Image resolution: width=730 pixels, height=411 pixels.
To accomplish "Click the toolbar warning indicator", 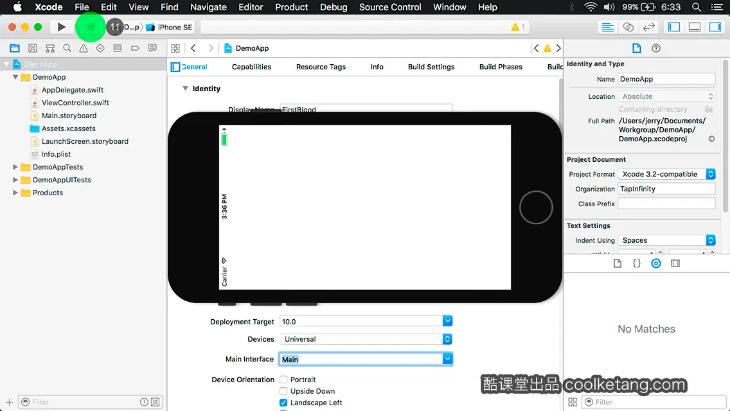I will (518, 27).
